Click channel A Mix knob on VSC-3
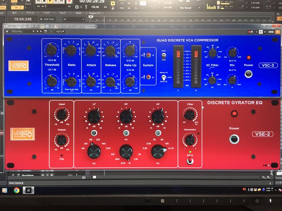This screenshot has width=282, height=211. tap(233, 53)
